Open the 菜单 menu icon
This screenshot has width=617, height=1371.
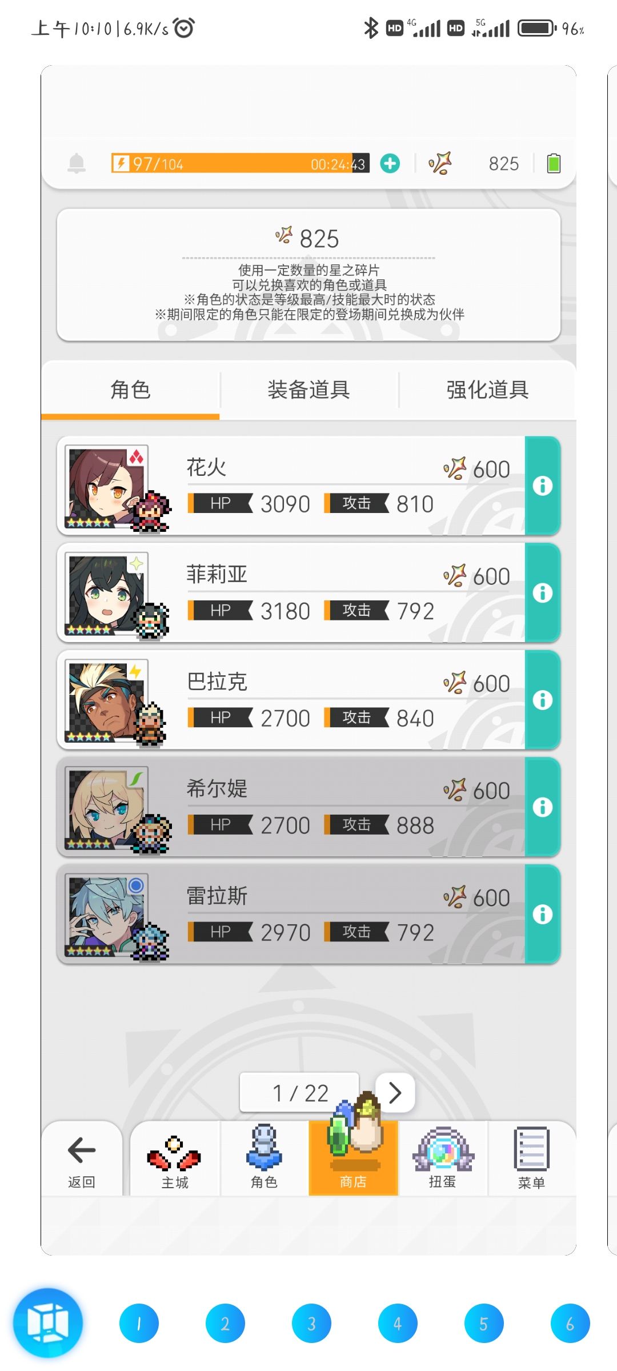531,1157
